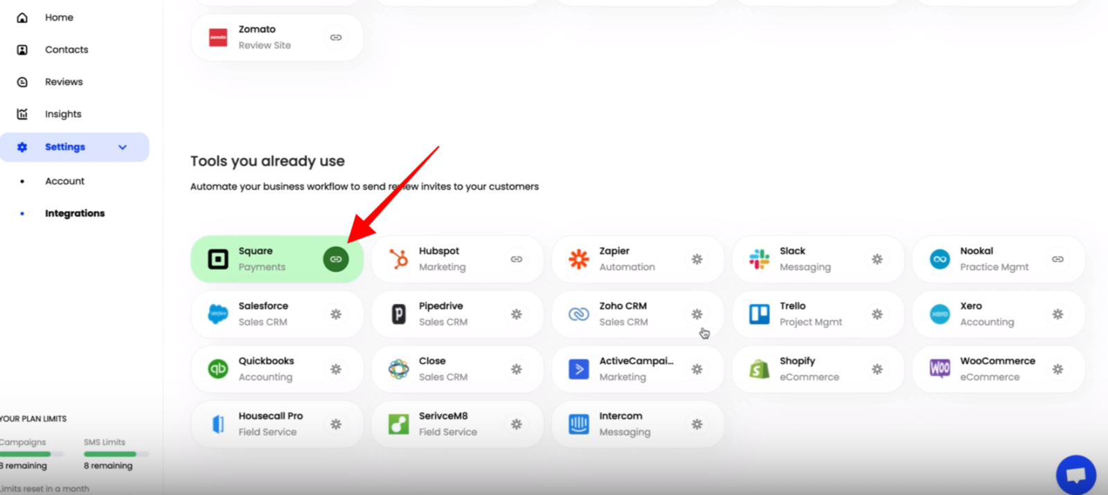Click the Trello logo
Image resolution: width=1108 pixels, height=495 pixels.
pos(760,314)
